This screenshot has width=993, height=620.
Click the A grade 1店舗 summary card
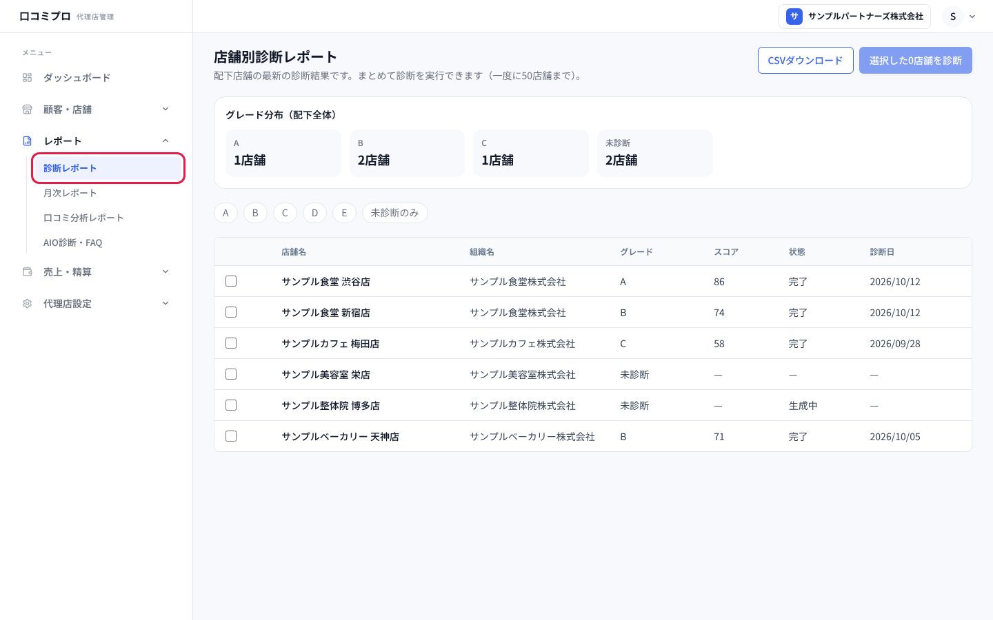pyautogui.click(x=283, y=153)
